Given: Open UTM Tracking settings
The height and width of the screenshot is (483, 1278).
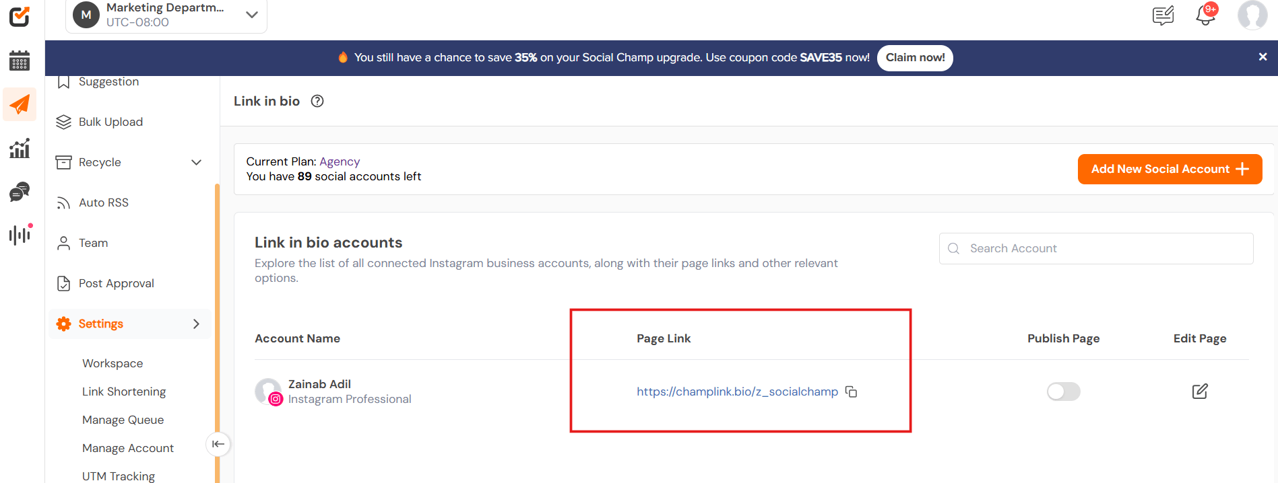Looking at the screenshot, I should (119, 476).
